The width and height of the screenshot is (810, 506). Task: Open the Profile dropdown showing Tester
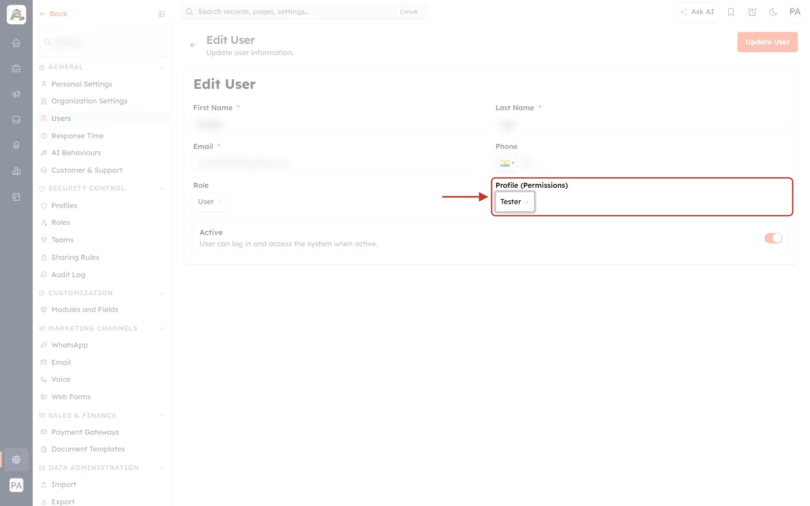[515, 202]
